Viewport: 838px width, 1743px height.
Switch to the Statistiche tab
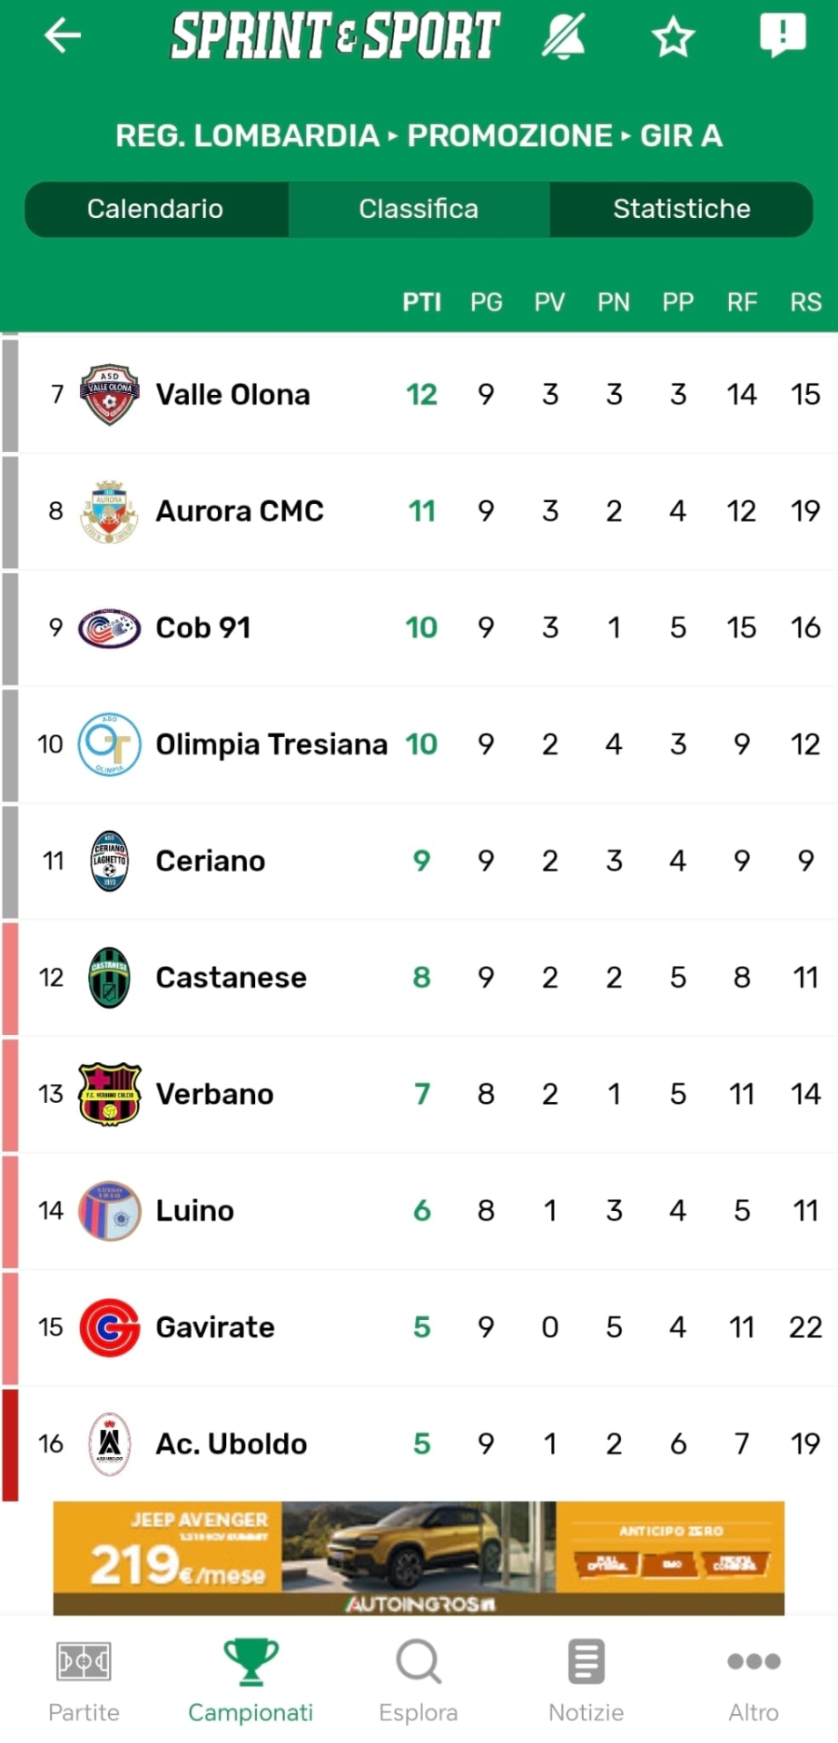(x=681, y=209)
